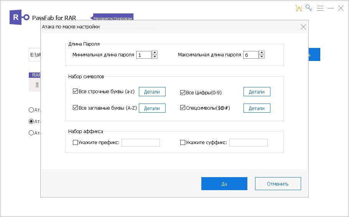Open the hamburger menu in PassFab window
Screen dimensions: 349x217
click(320, 8)
